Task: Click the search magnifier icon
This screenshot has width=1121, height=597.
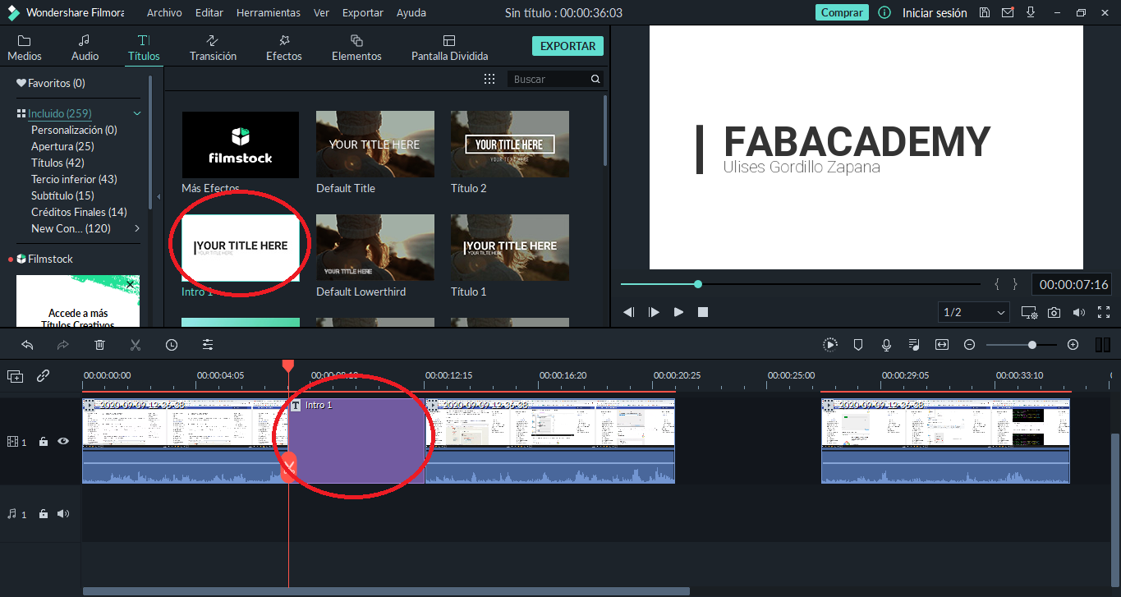Action: pos(595,79)
